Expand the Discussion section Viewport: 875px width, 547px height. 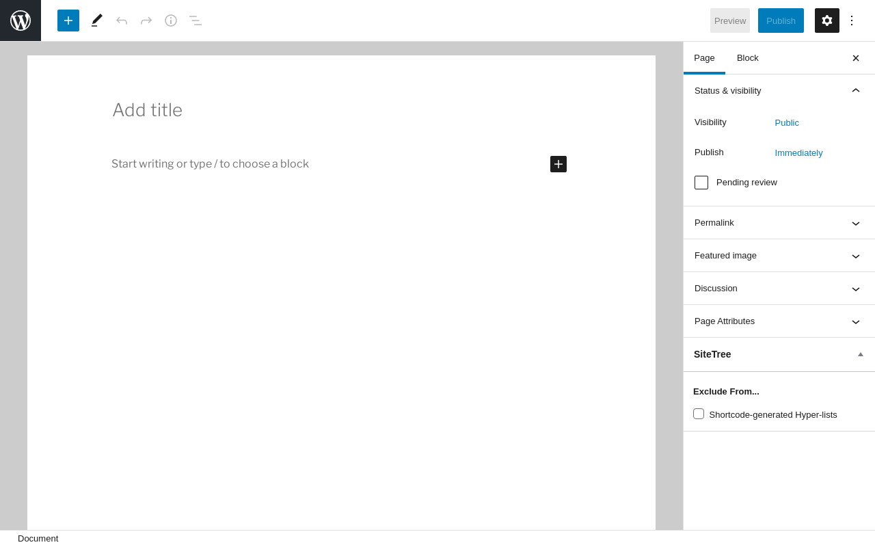(x=779, y=289)
